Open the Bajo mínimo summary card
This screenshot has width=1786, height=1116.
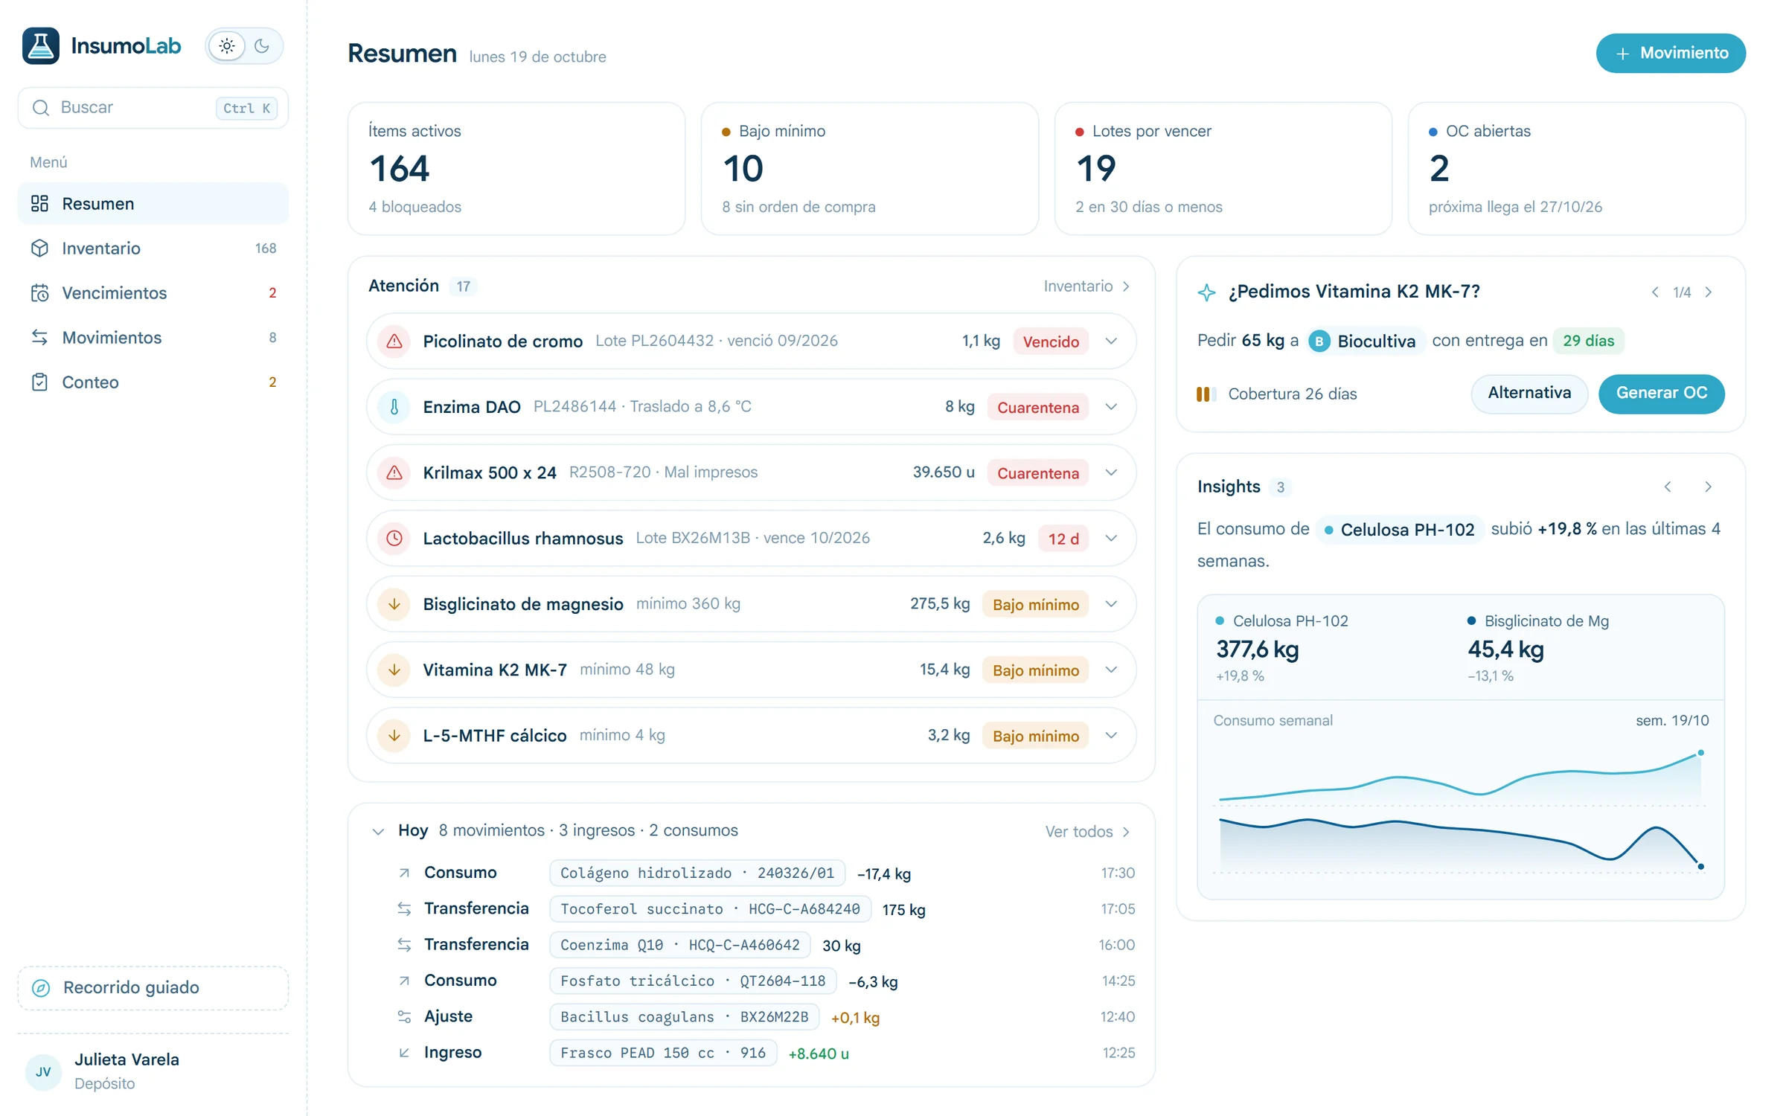[869, 169]
